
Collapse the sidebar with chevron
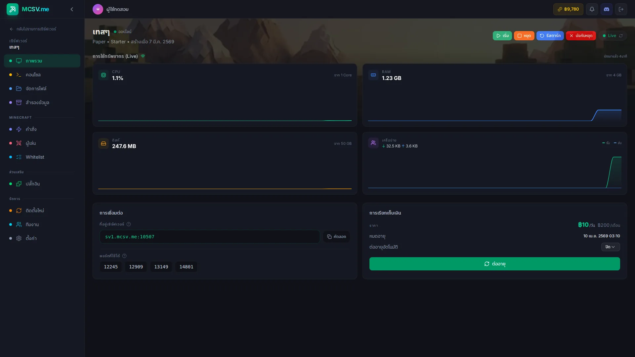[72, 9]
